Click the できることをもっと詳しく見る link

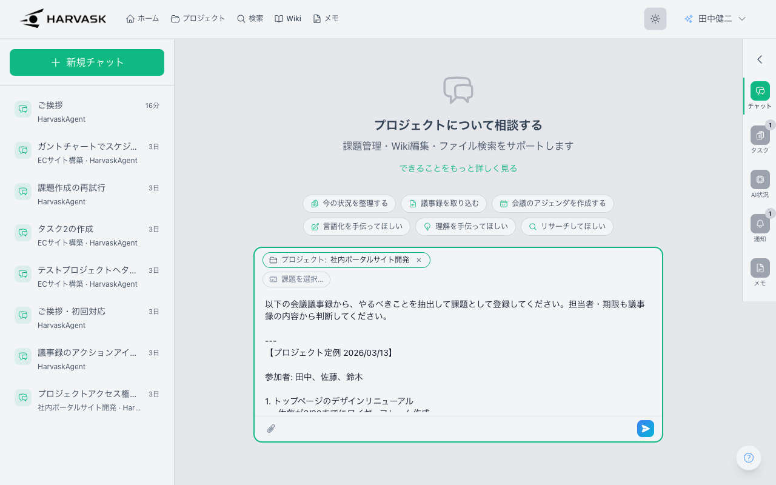458,169
